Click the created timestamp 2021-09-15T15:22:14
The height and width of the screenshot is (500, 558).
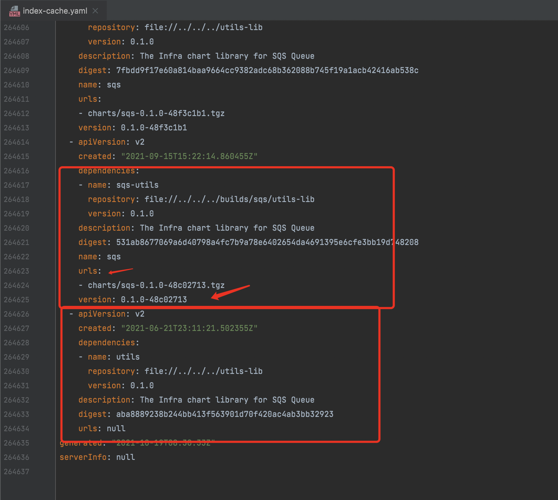[x=189, y=156]
